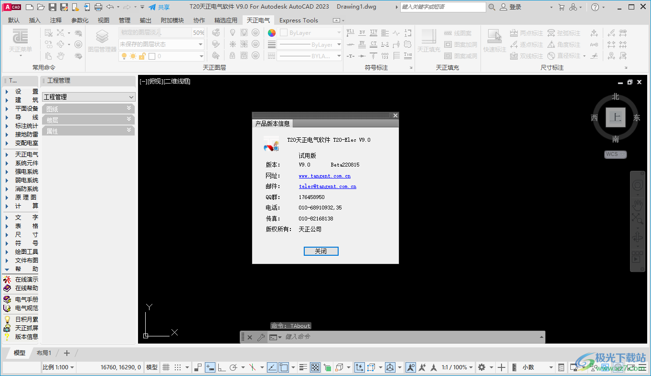Switch to the Express Tools ribbon tab
Screen dimensions: 651x376
click(298, 20)
